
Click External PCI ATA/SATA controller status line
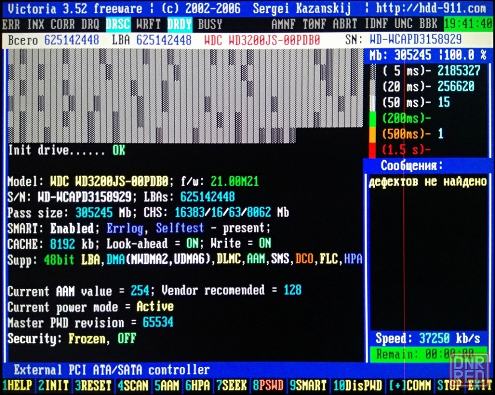click(x=112, y=370)
